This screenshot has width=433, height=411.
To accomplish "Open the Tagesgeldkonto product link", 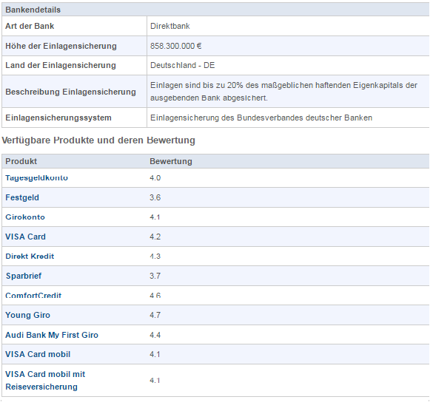I will coord(36,178).
